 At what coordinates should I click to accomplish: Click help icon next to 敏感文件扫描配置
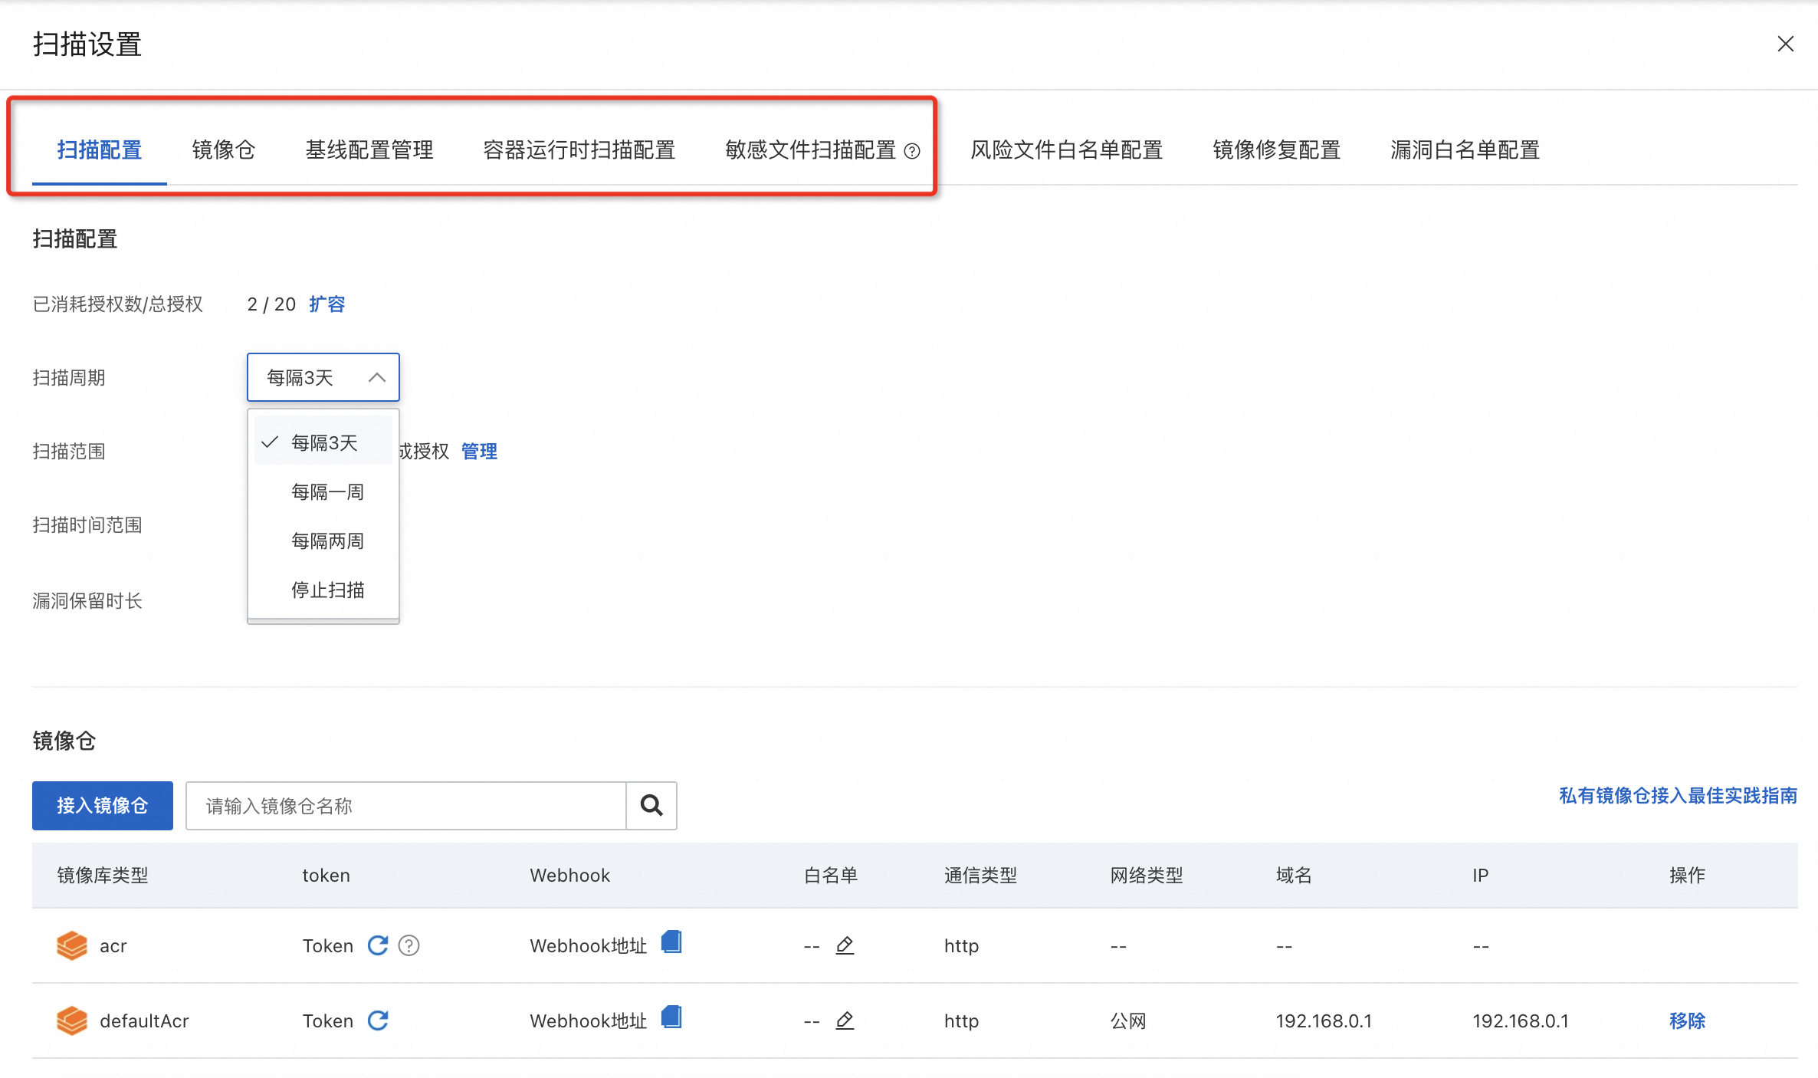pyautogui.click(x=912, y=151)
